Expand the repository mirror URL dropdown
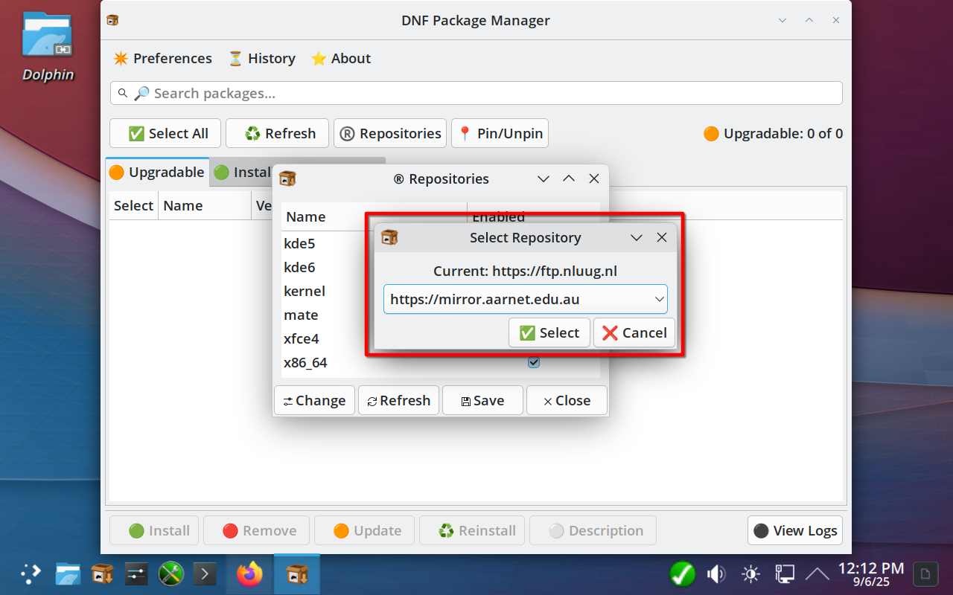The image size is (953, 595). pos(659,299)
